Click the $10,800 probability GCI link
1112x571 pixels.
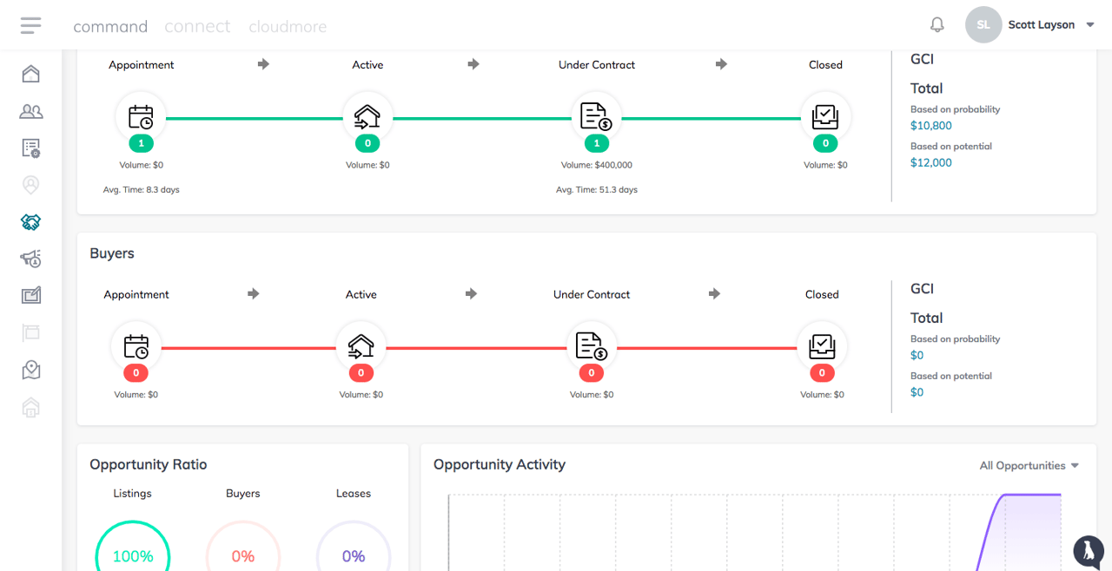pyautogui.click(x=931, y=126)
